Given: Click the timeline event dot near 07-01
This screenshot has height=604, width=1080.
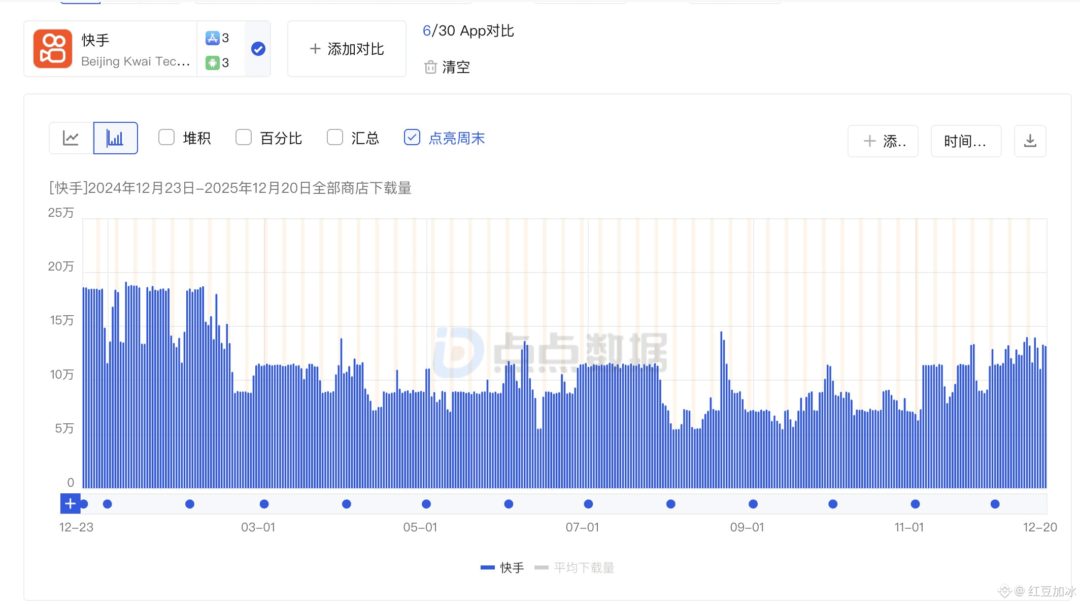Looking at the screenshot, I should (x=588, y=504).
